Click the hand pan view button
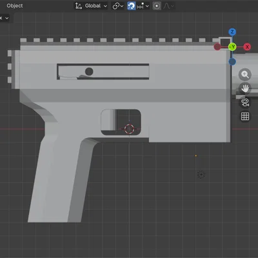This screenshot has height=258, width=258. tap(245, 88)
